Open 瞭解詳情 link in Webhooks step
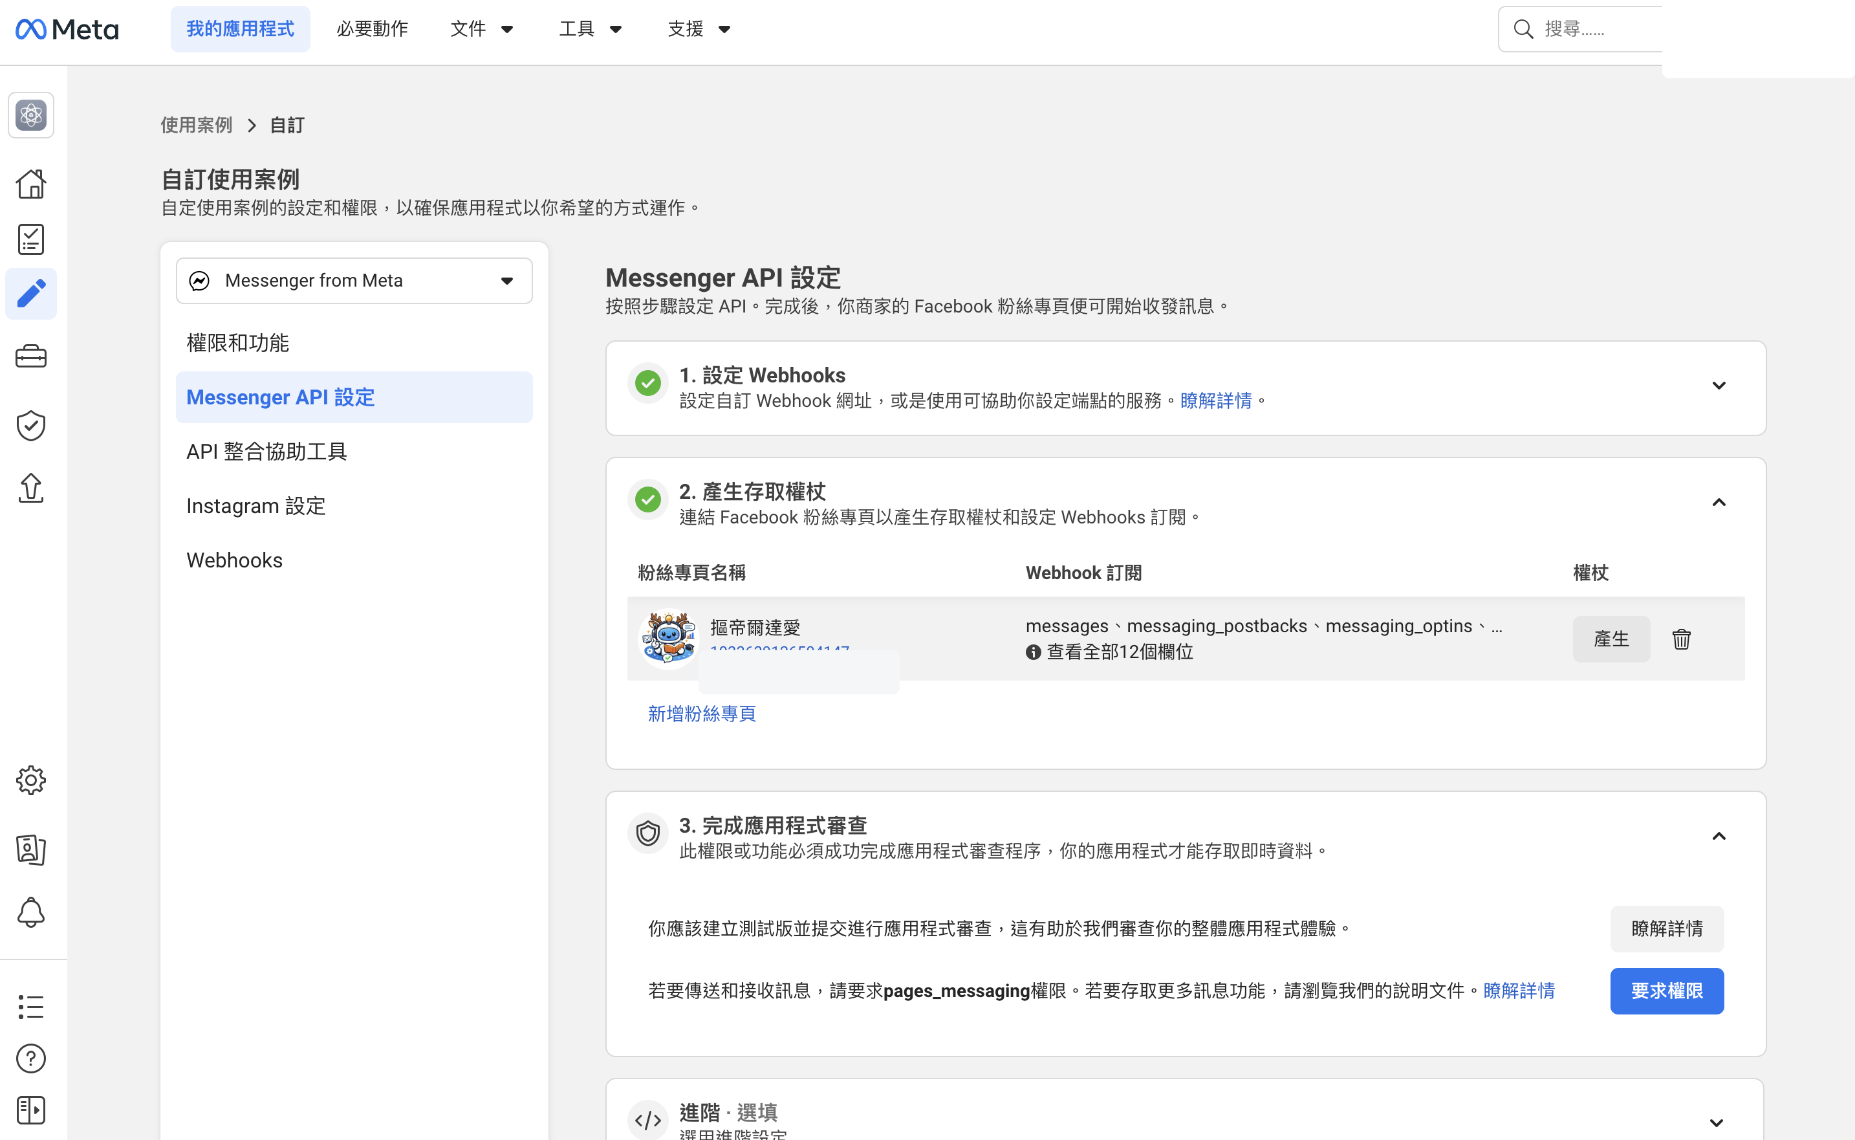 pyautogui.click(x=1216, y=400)
